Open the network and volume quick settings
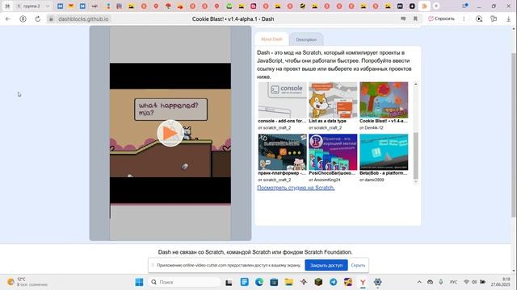The width and height of the screenshot is (517, 290). click(x=474, y=282)
